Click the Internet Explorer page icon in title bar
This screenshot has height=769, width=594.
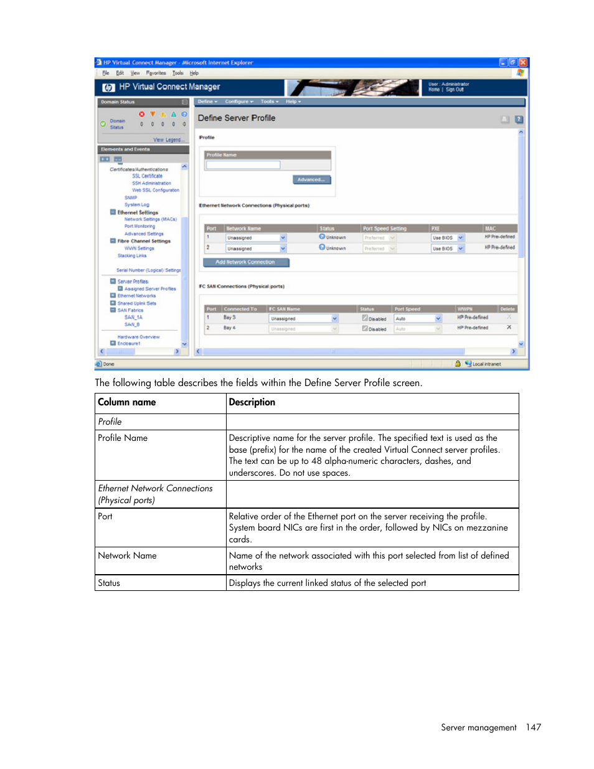coord(98,63)
